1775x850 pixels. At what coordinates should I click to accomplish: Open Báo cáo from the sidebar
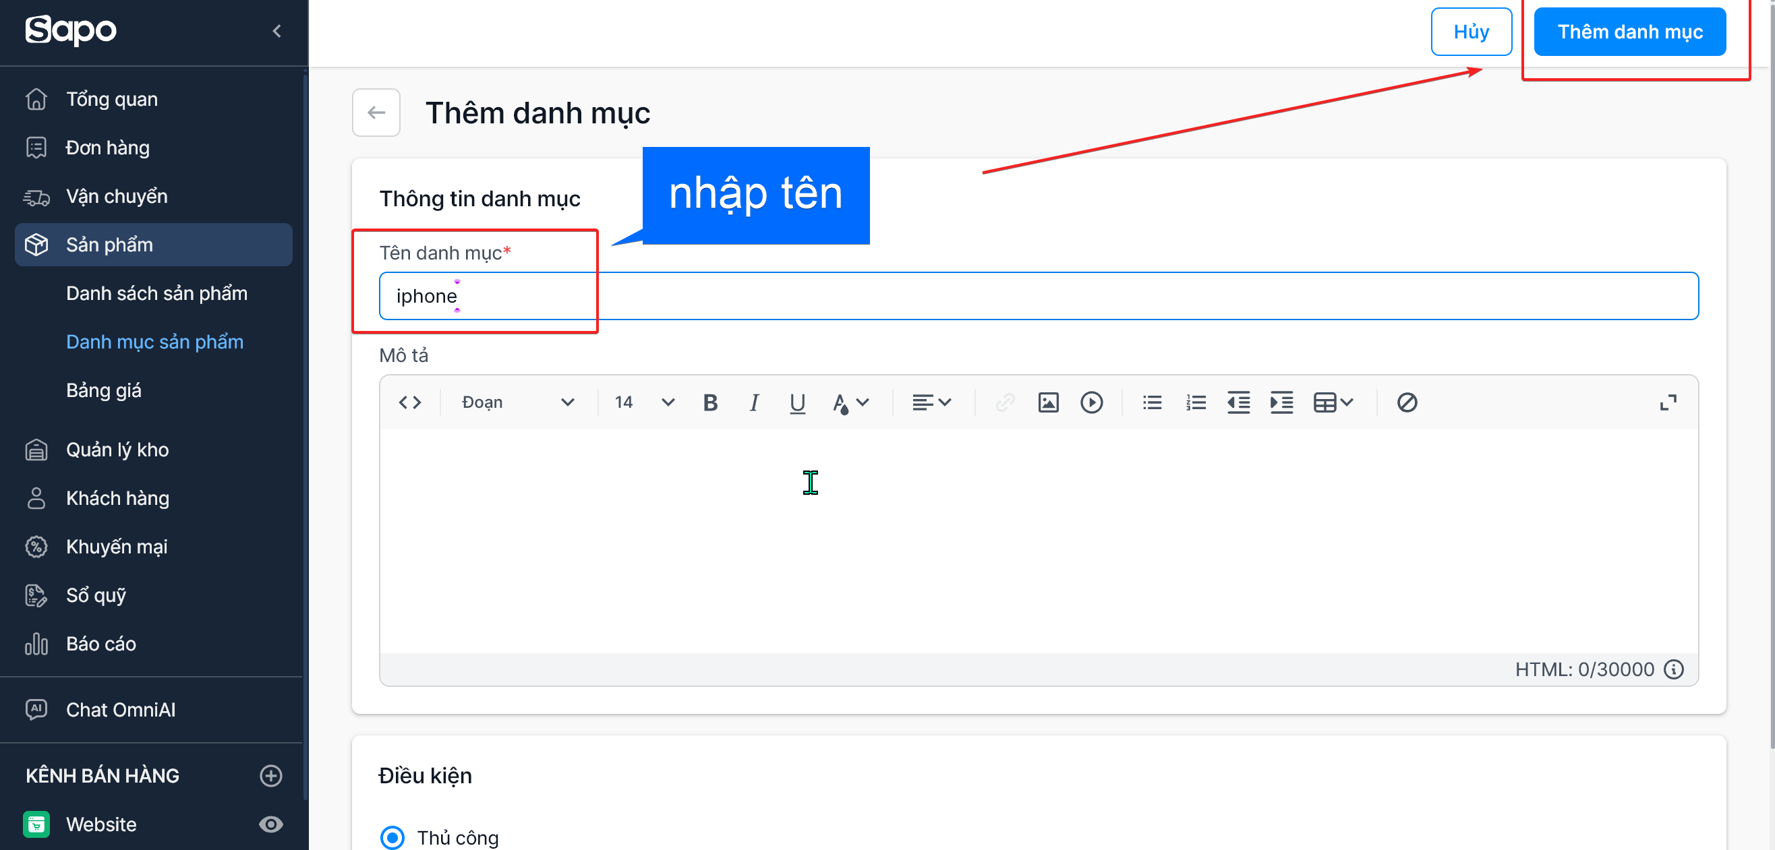coord(100,644)
